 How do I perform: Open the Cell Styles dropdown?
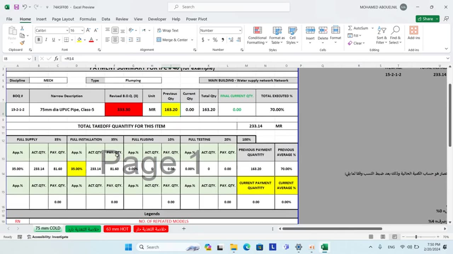coord(292,35)
